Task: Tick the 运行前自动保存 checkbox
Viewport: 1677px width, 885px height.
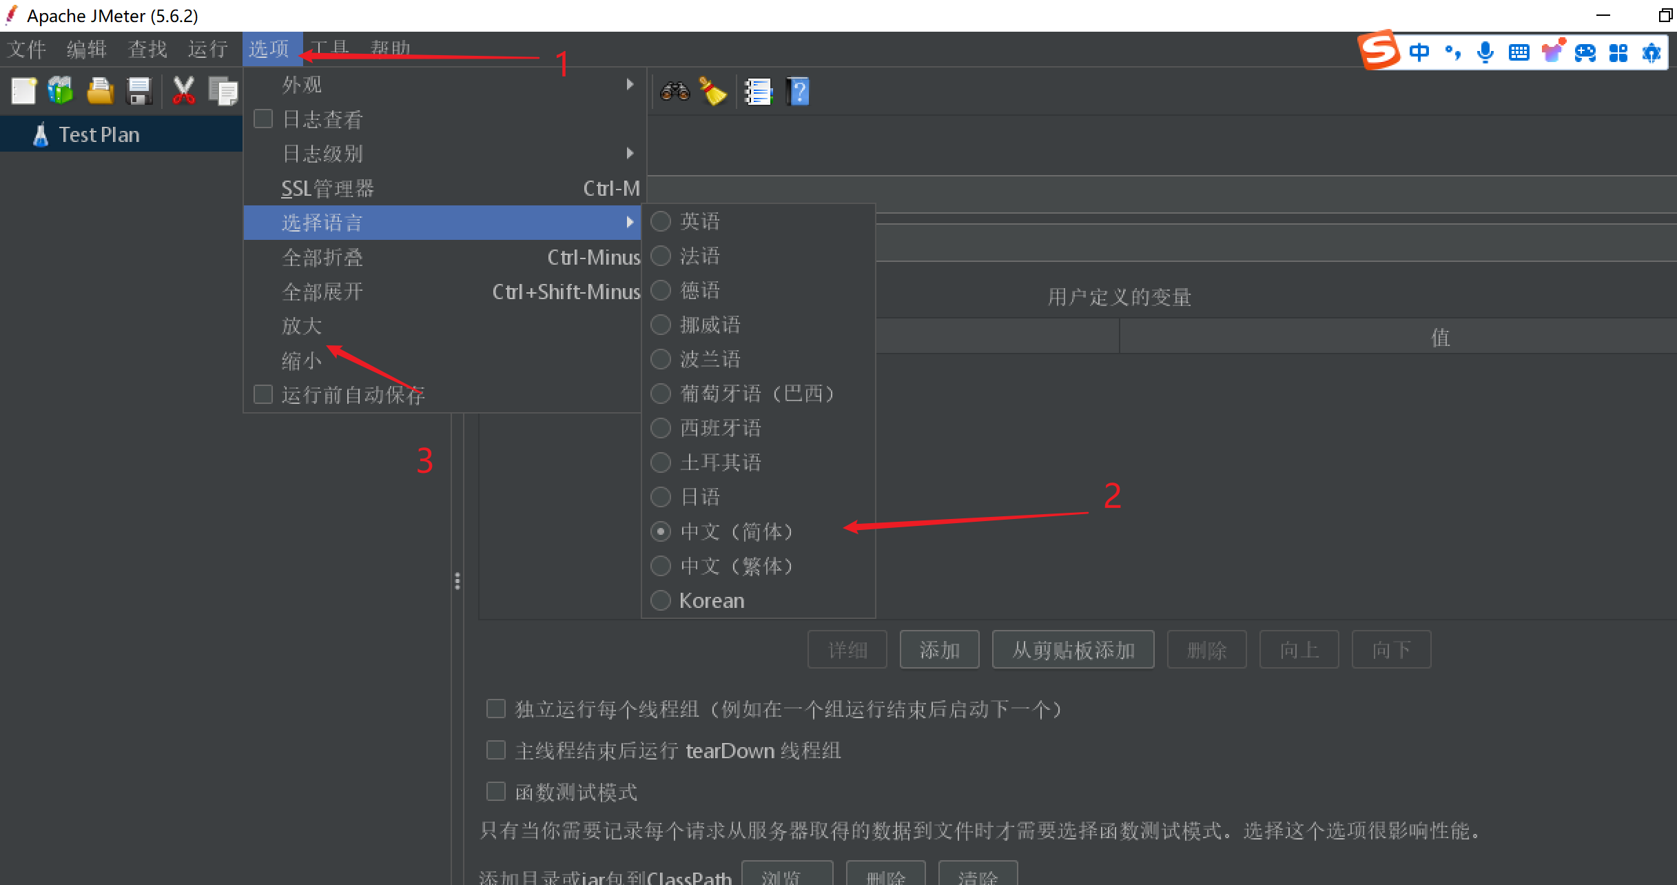Action: (x=263, y=394)
